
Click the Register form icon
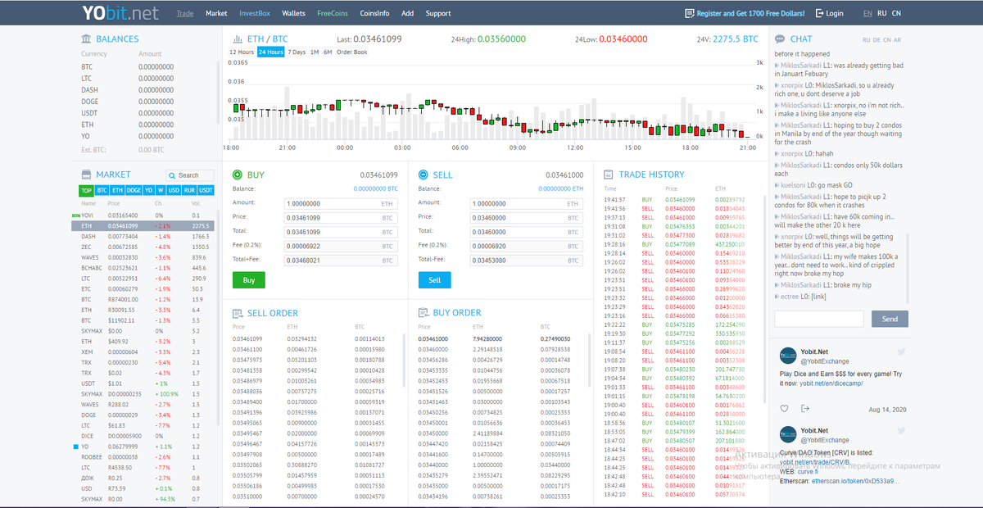(x=690, y=13)
